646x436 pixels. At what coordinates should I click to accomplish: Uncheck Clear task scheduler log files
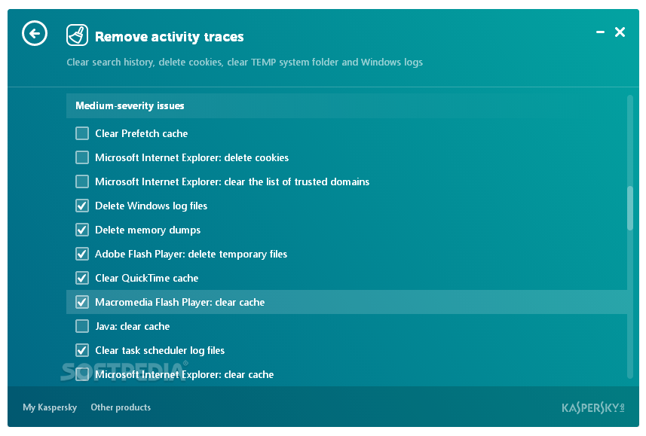pyautogui.click(x=82, y=350)
